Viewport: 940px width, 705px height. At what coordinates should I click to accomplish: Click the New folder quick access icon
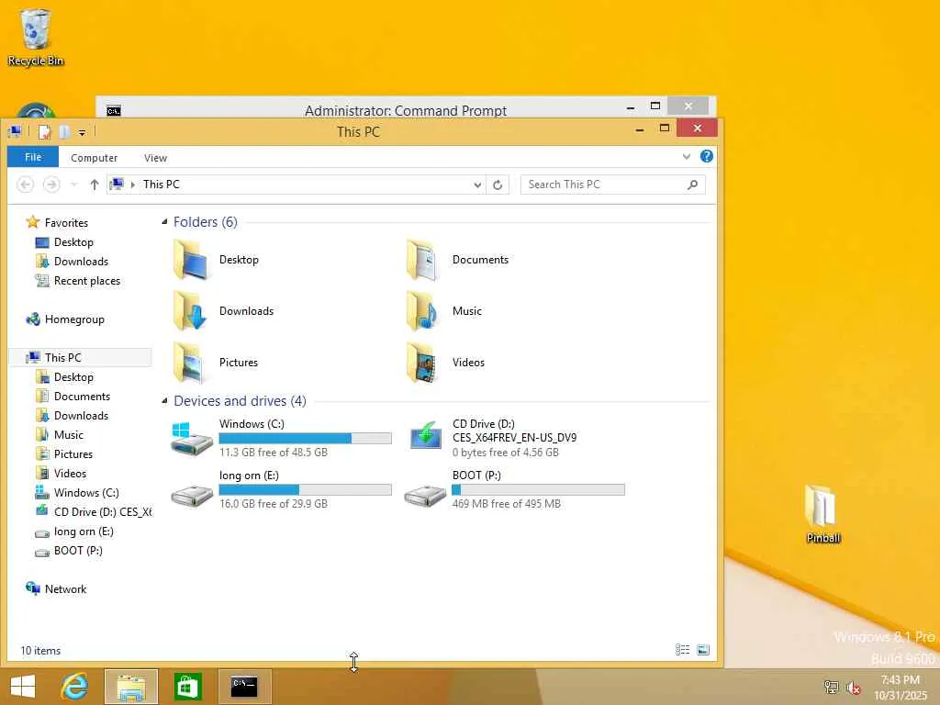pyautogui.click(x=64, y=132)
